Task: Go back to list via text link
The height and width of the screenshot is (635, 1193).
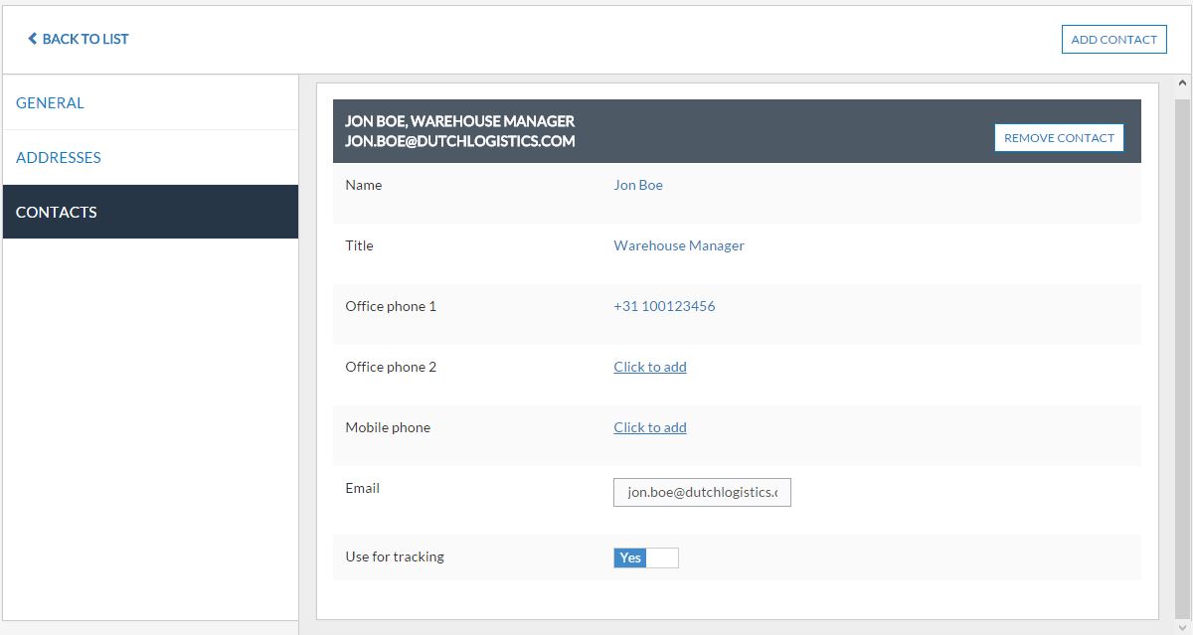Action: click(x=85, y=39)
